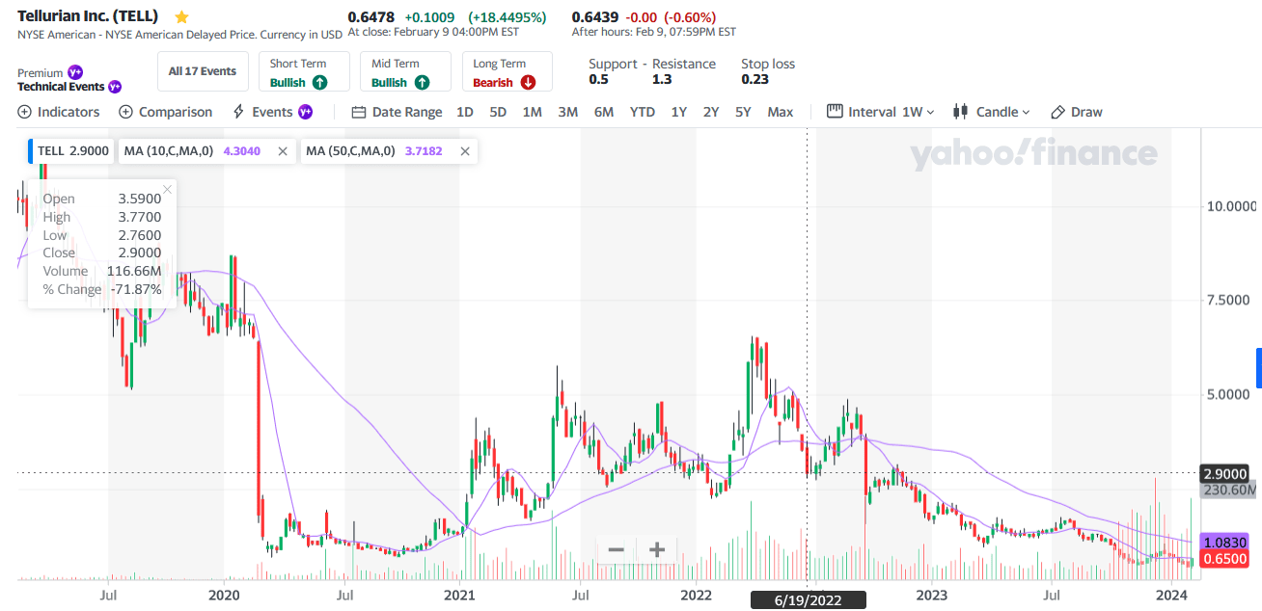Click the Support value 0.5
The image size is (1262, 611).
(x=598, y=80)
